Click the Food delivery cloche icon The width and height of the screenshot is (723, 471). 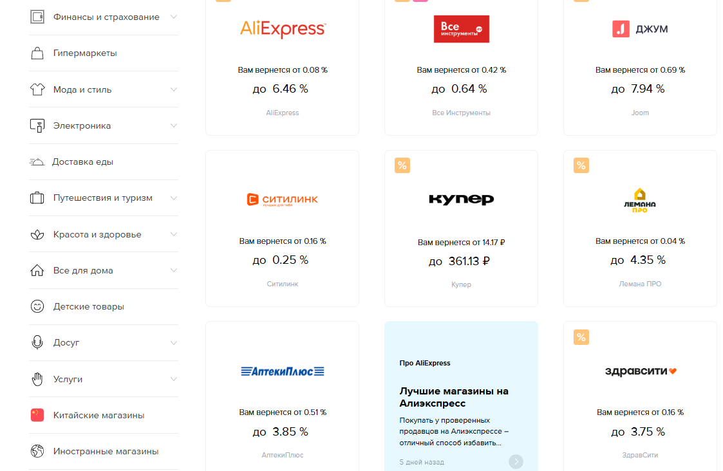coord(37,162)
